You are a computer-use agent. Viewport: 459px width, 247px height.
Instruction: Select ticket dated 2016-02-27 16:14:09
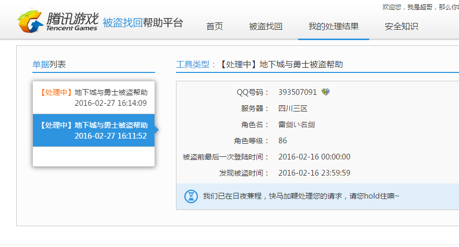pos(93,97)
